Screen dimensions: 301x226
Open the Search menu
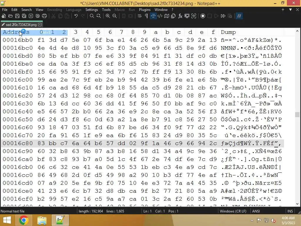26,10
